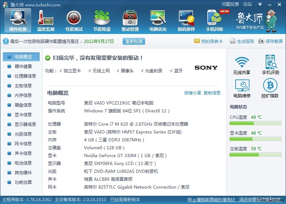Open the 新机推荐 new PC recommendations

pos(186,20)
